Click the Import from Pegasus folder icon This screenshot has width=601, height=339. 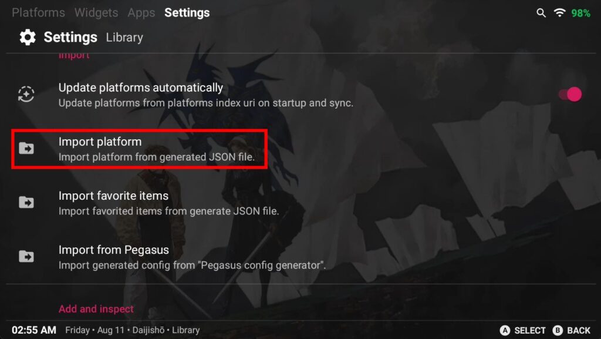pos(26,256)
